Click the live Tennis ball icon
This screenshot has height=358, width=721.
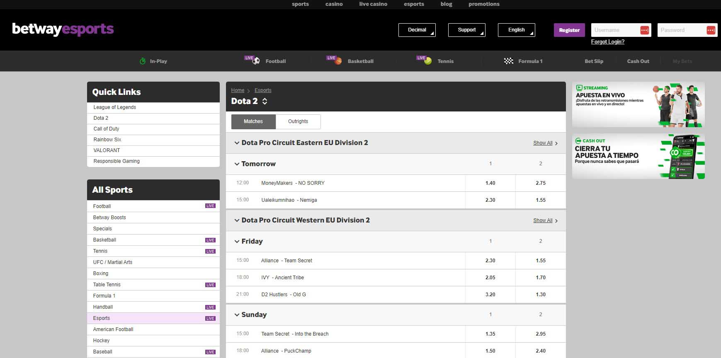pyautogui.click(x=428, y=61)
